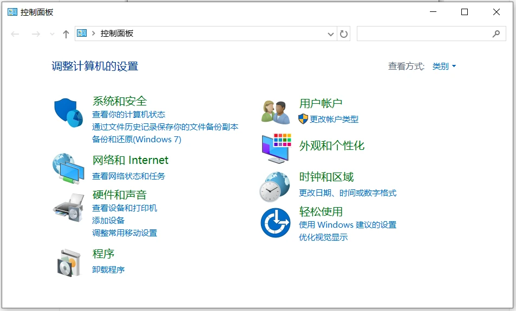Click the up arrow navigation button
Viewport: 516px width, 311px height.
[x=66, y=34]
